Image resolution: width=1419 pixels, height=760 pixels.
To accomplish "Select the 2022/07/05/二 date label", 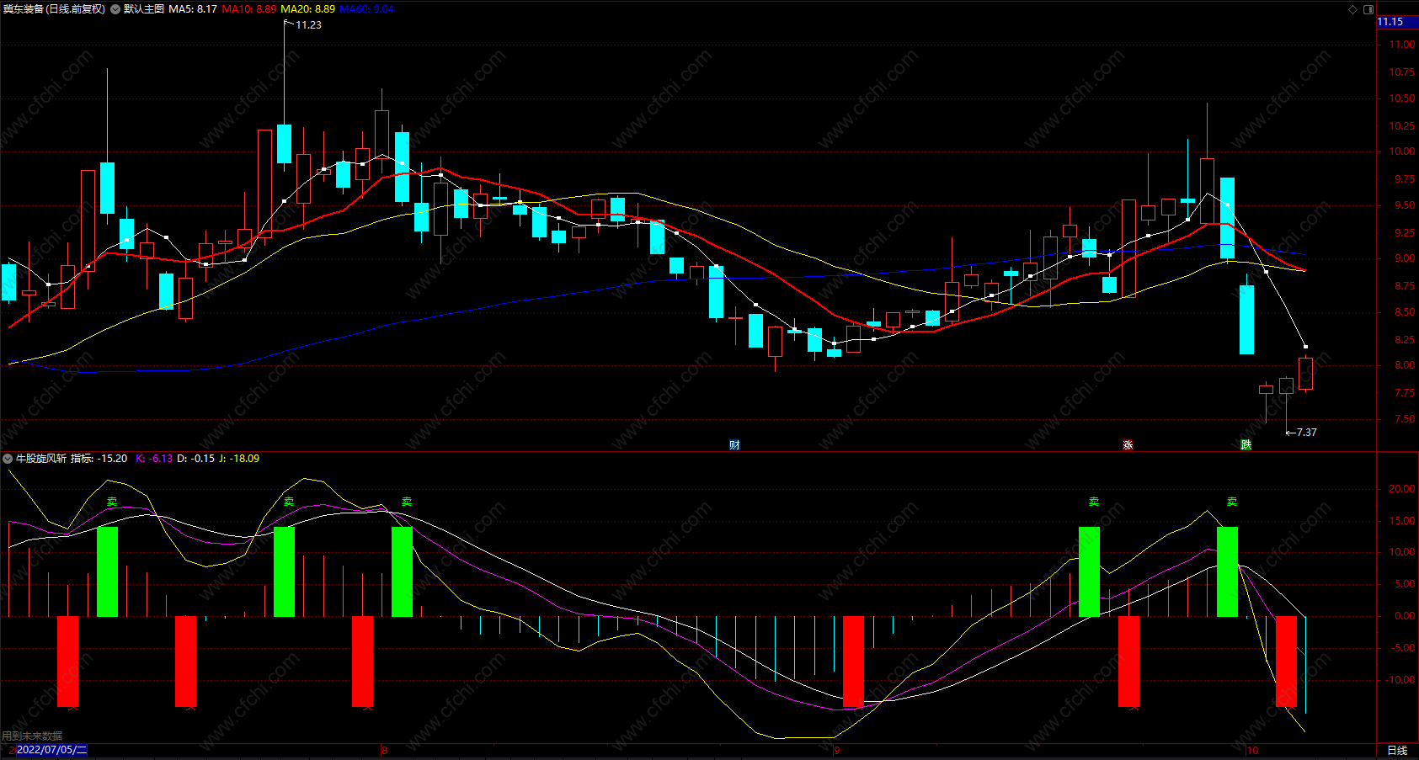I will click(x=51, y=750).
